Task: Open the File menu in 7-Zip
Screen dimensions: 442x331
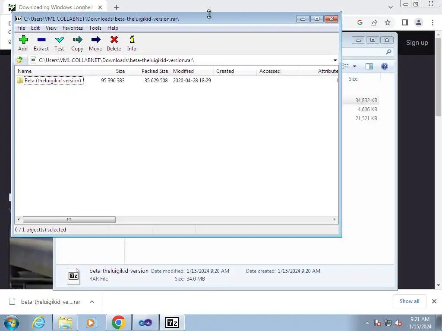Action: point(21,28)
